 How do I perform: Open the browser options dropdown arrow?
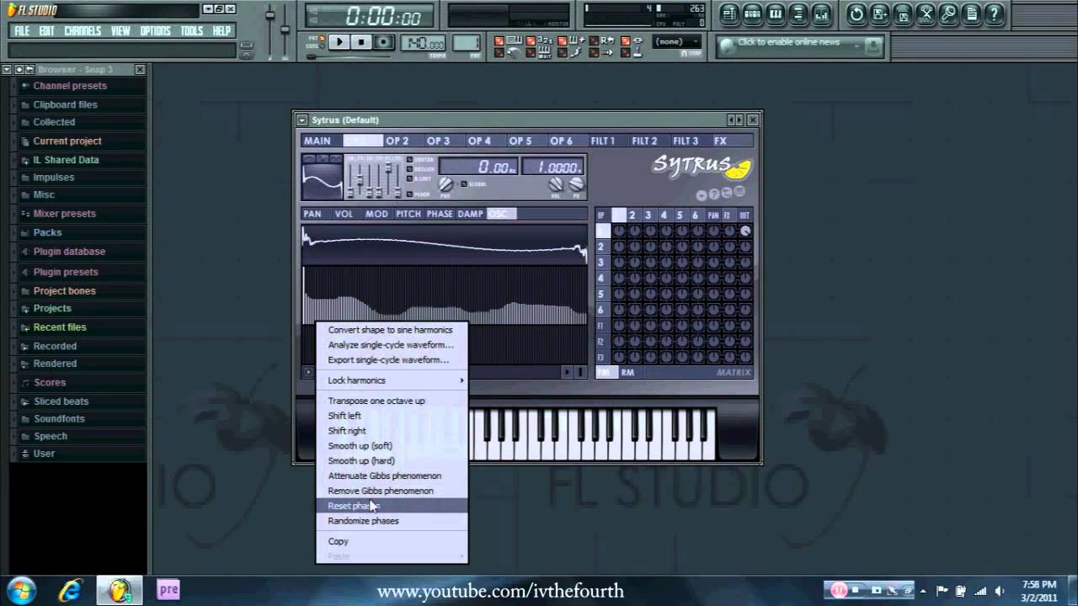point(7,70)
